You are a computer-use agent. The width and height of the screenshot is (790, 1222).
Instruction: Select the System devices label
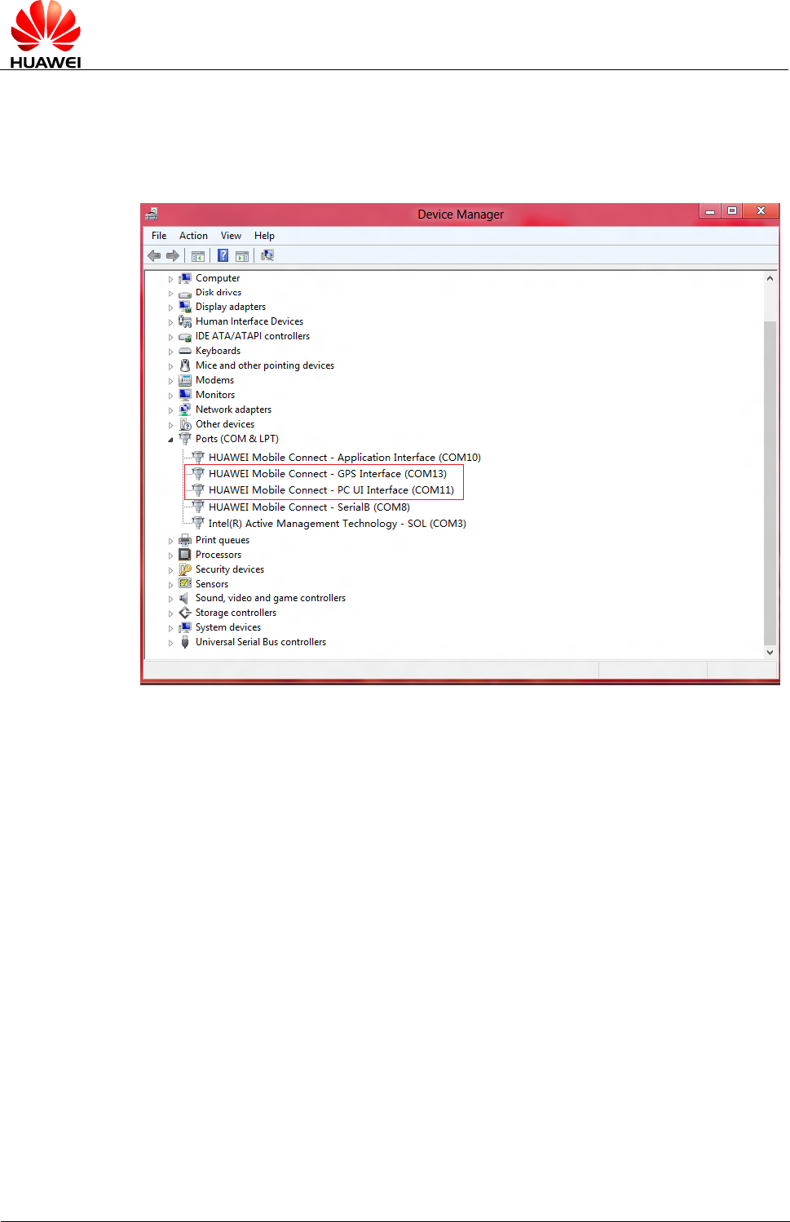coord(228,627)
